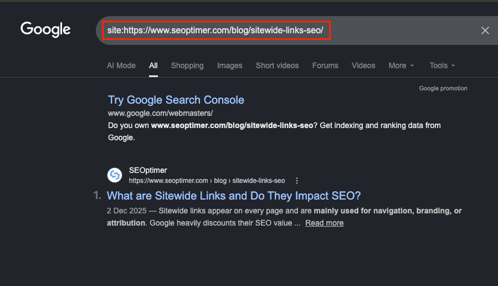Expand the More dropdown

401,65
